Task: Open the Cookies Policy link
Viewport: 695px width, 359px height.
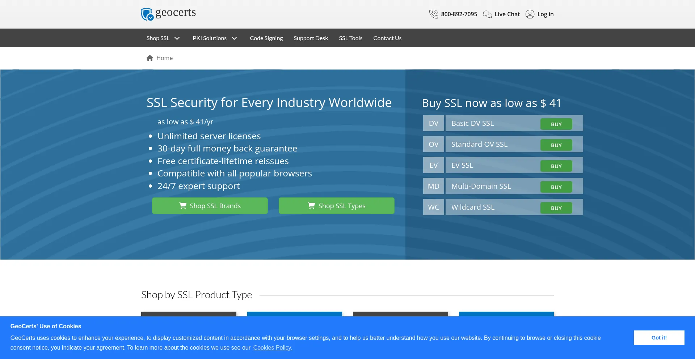Action: pyautogui.click(x=273, y=347)
